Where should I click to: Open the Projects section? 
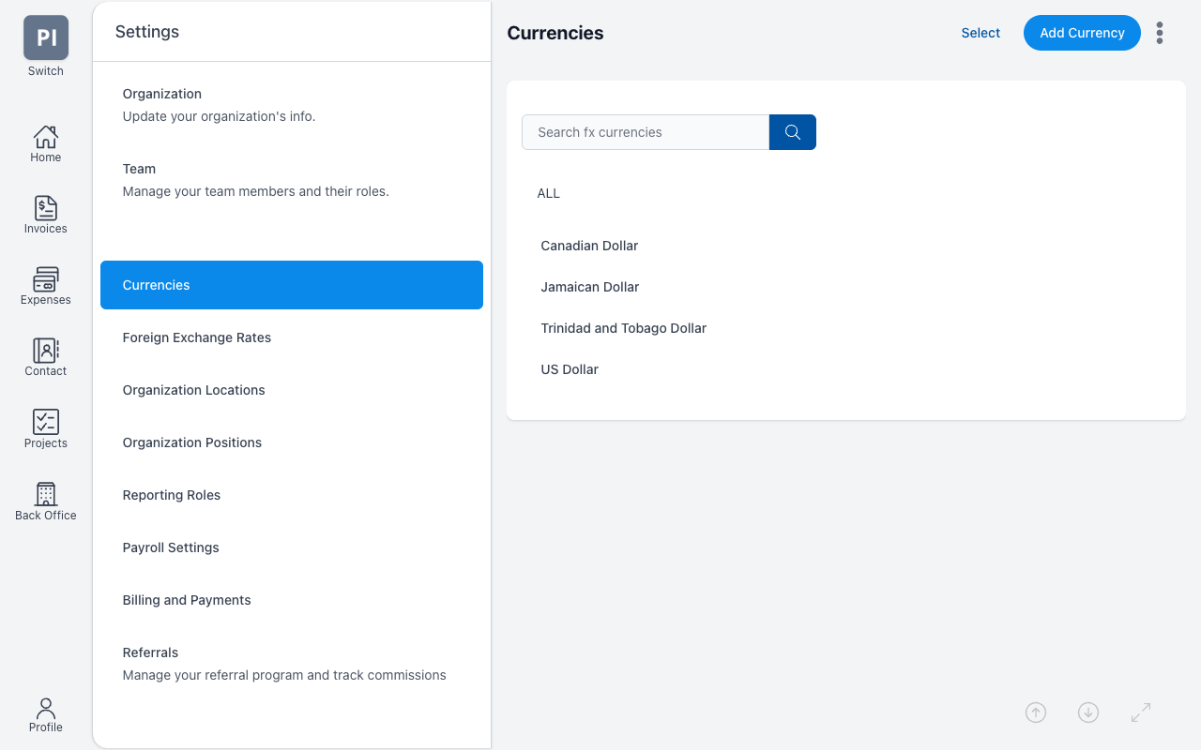tap(45, 428)
